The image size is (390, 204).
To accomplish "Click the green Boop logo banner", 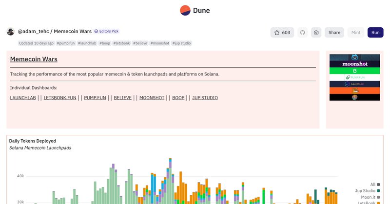I will pyautogui.click(x=355, y=71).
